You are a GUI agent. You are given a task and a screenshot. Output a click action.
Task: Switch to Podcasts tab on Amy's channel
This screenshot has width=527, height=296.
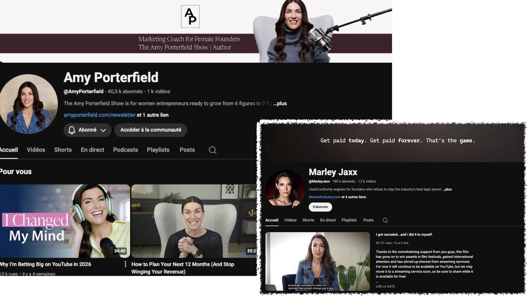click(x=125, y=150)
